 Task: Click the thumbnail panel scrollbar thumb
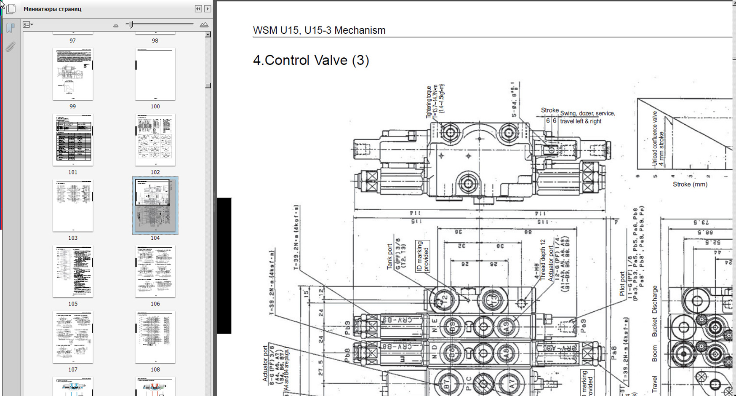[208, 85]
